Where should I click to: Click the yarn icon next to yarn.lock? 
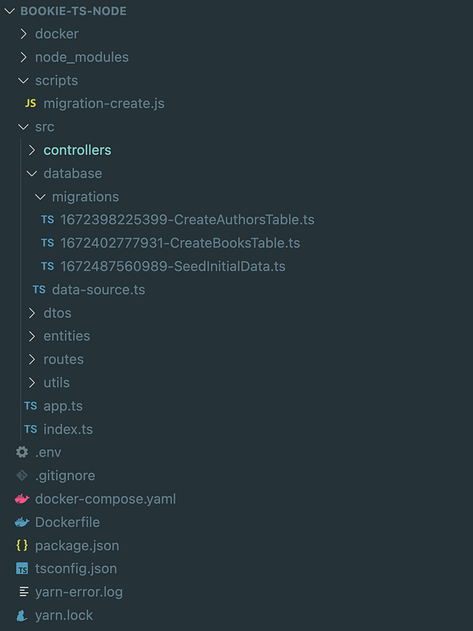tap(22, 615)
